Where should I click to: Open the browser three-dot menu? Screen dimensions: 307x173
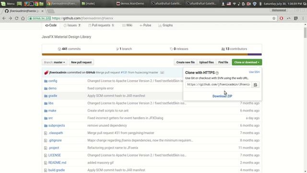click(303, 18)
